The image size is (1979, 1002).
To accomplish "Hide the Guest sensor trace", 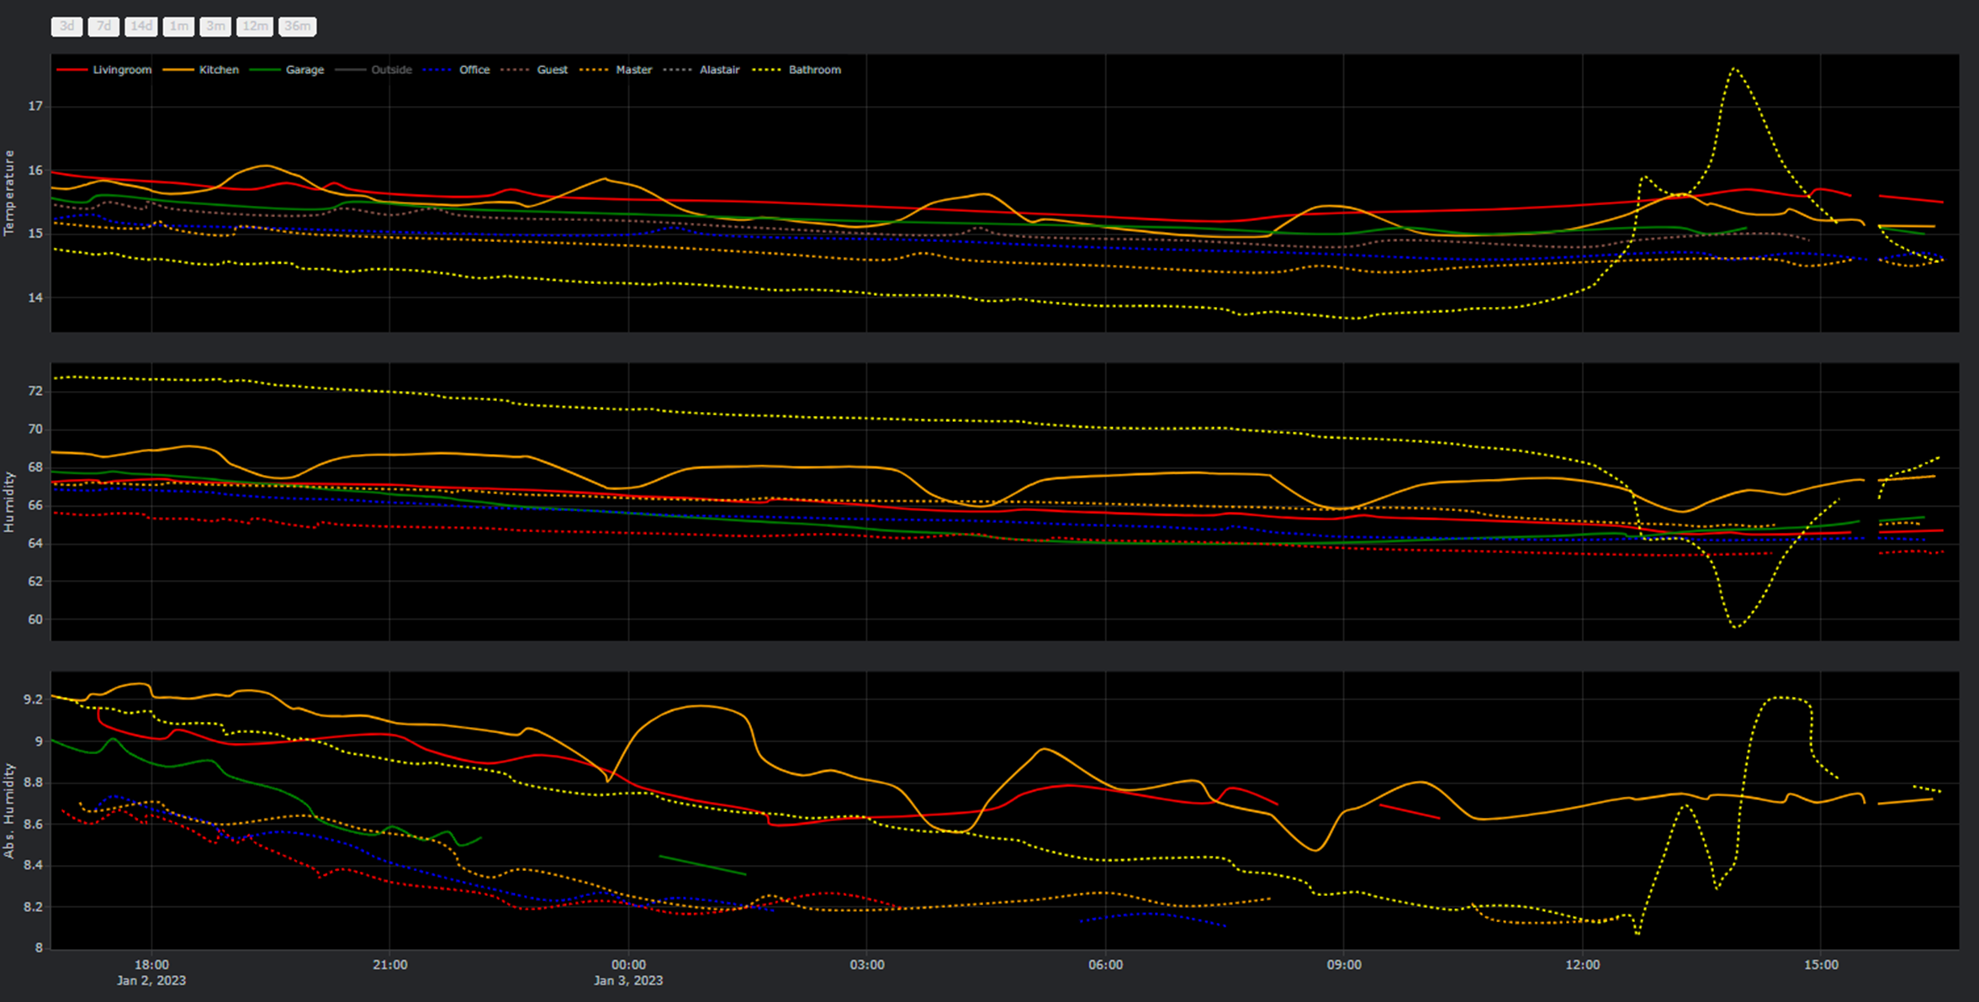I will 552,70.
